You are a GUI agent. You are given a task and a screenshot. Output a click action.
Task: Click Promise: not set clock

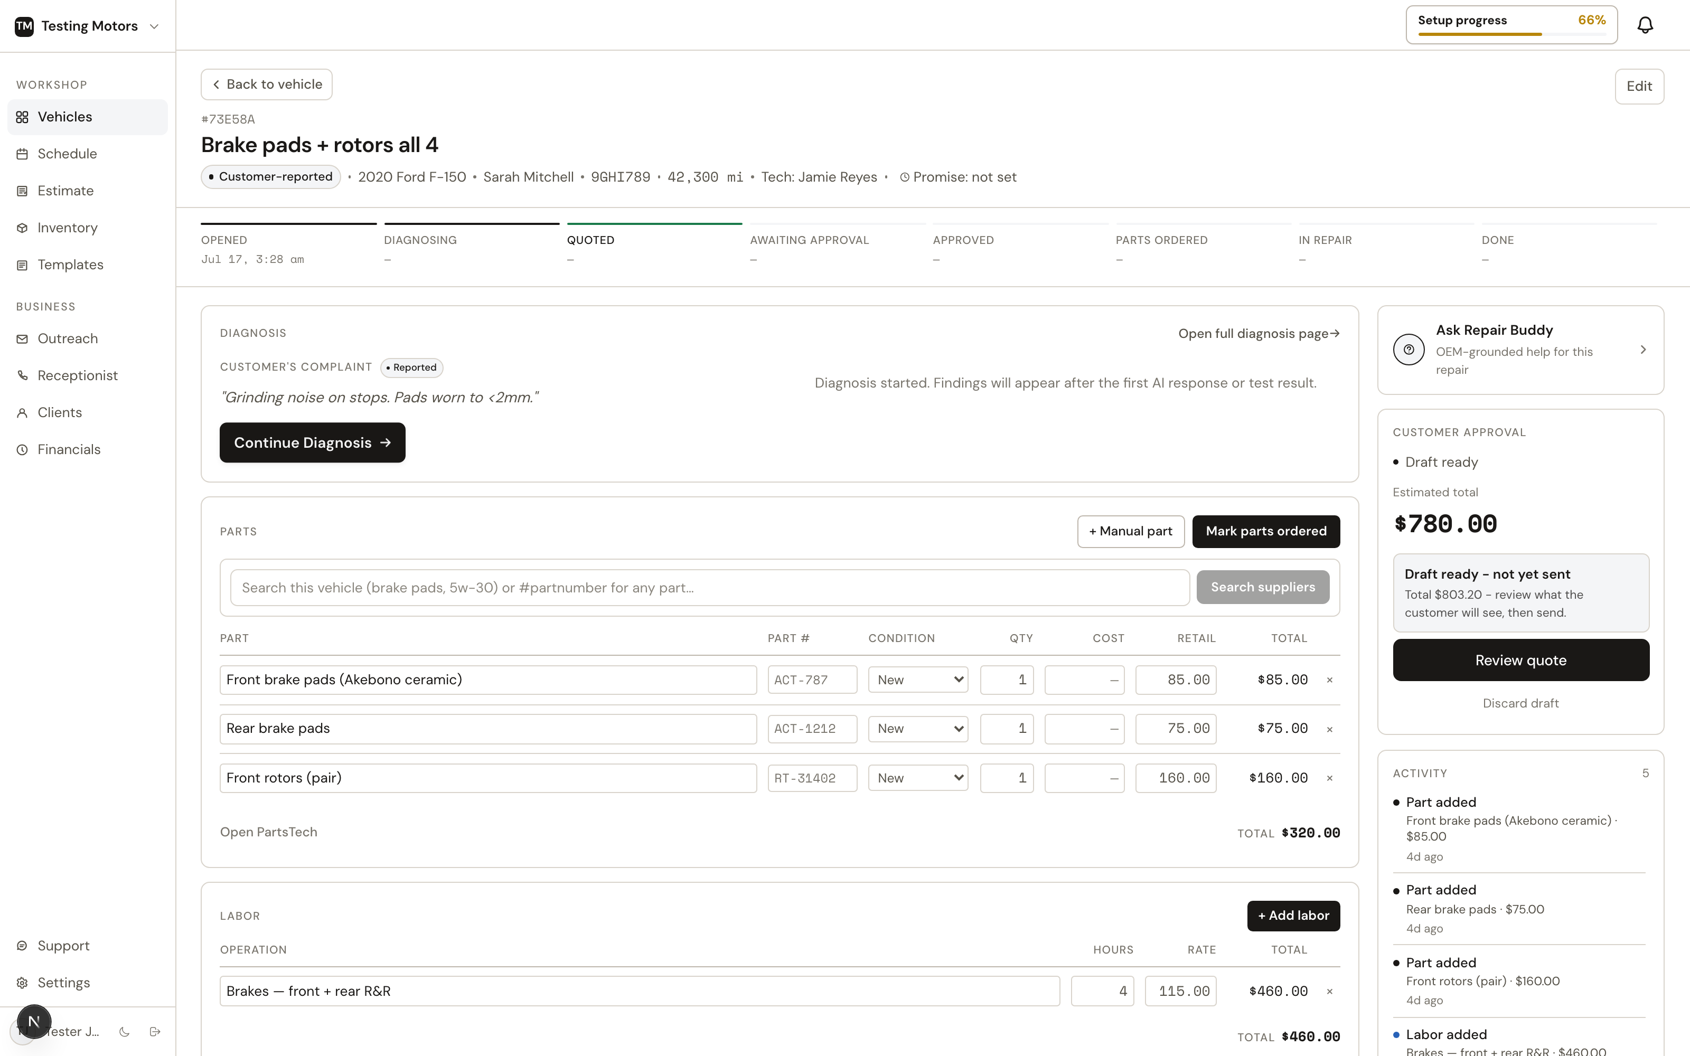[904, 177]
